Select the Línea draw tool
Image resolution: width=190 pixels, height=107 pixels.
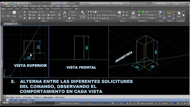click(3, 14)
